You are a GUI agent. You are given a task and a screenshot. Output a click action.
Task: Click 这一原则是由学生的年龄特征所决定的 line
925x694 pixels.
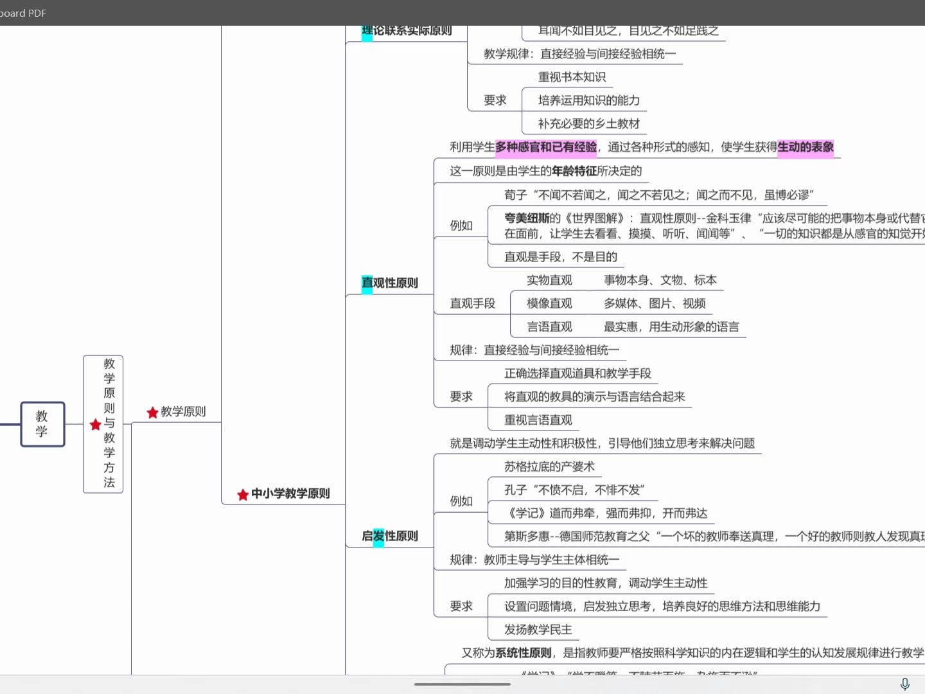pyautogui.click(x=546, y=171)
